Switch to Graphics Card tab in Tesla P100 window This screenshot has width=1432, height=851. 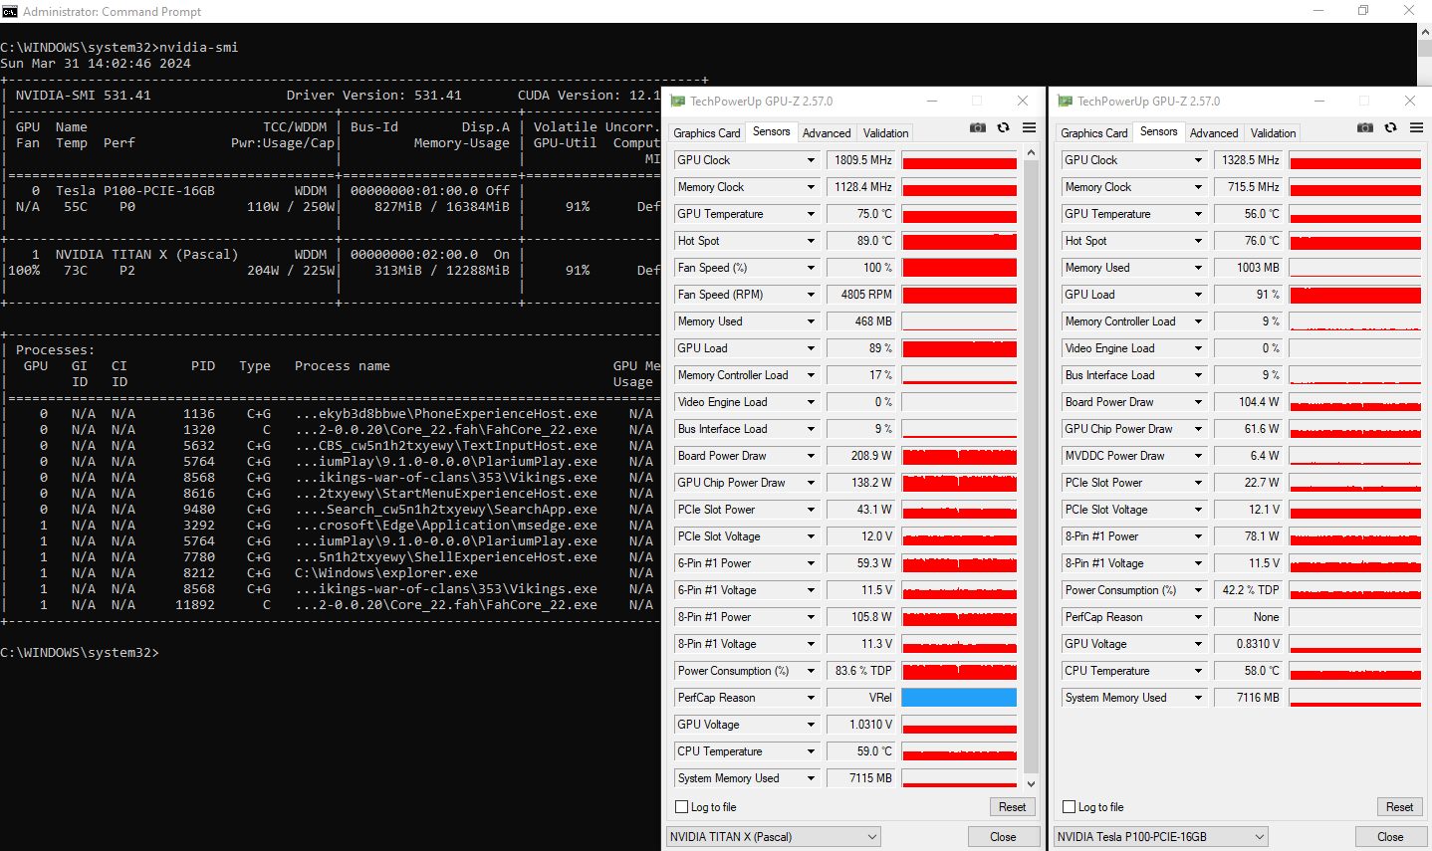pyautogui.click(x=1093, y=133)
